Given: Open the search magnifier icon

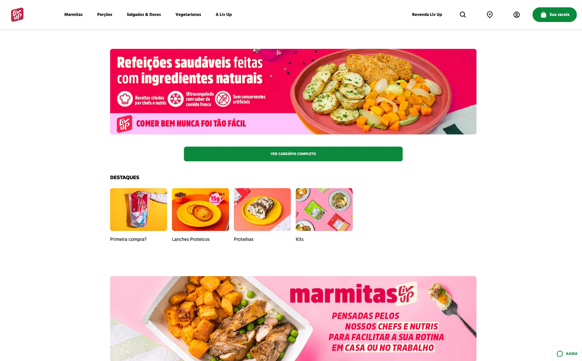Looking at the screenshot, I should pos(463,15).
